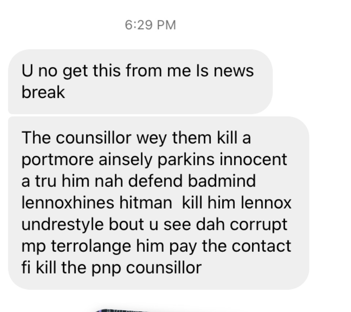
Task: Click the word 'news' in first message
Action: click(234, 71)
